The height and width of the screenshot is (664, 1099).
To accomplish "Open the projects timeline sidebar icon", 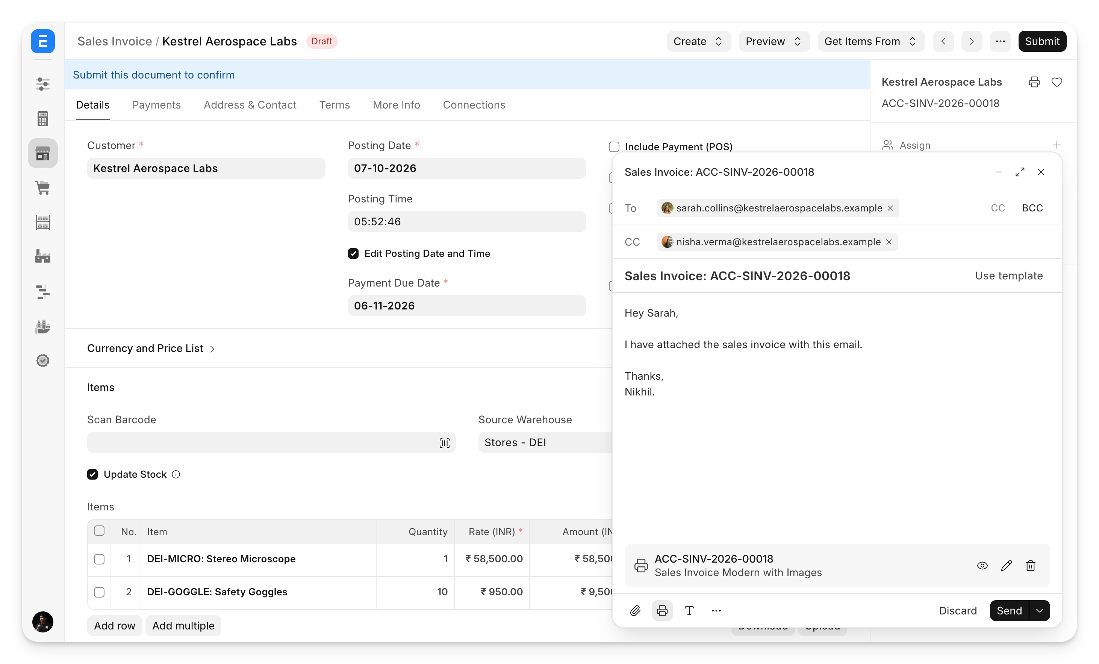I will 43,291.
